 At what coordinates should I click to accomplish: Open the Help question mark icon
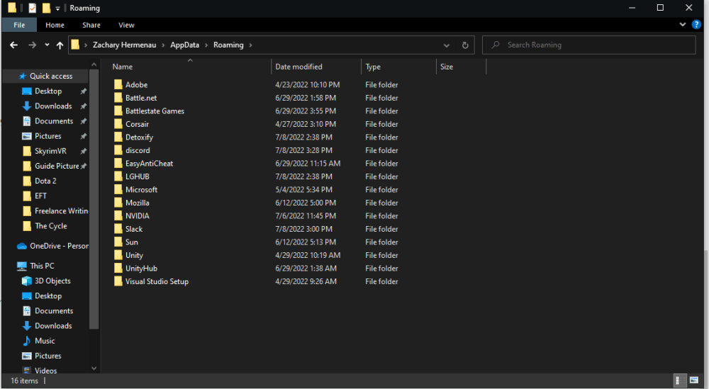696,25
